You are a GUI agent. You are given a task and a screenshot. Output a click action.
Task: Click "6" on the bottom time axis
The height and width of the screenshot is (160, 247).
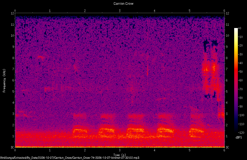[x=224, y=150]
